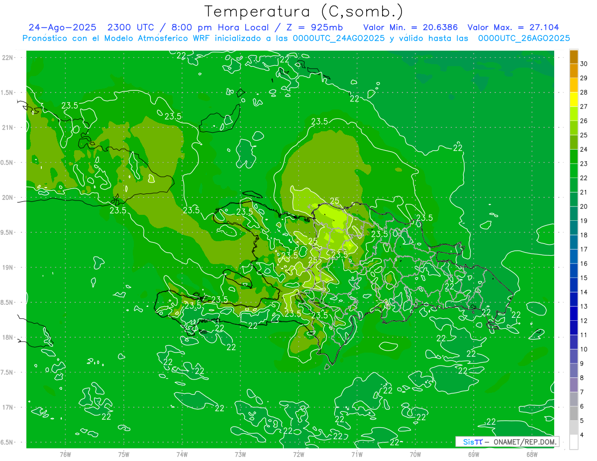This screenshot has width=597, height=461.
Task: Click the orange legend swatch between 29 and 30
Action: tap(574, 71)
